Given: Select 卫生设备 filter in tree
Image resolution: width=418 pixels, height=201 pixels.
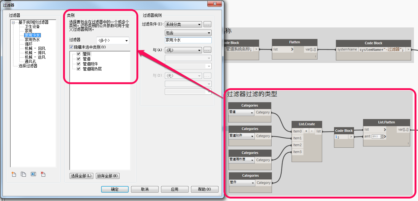Looking at the screenshot, I should coord(32,26).
